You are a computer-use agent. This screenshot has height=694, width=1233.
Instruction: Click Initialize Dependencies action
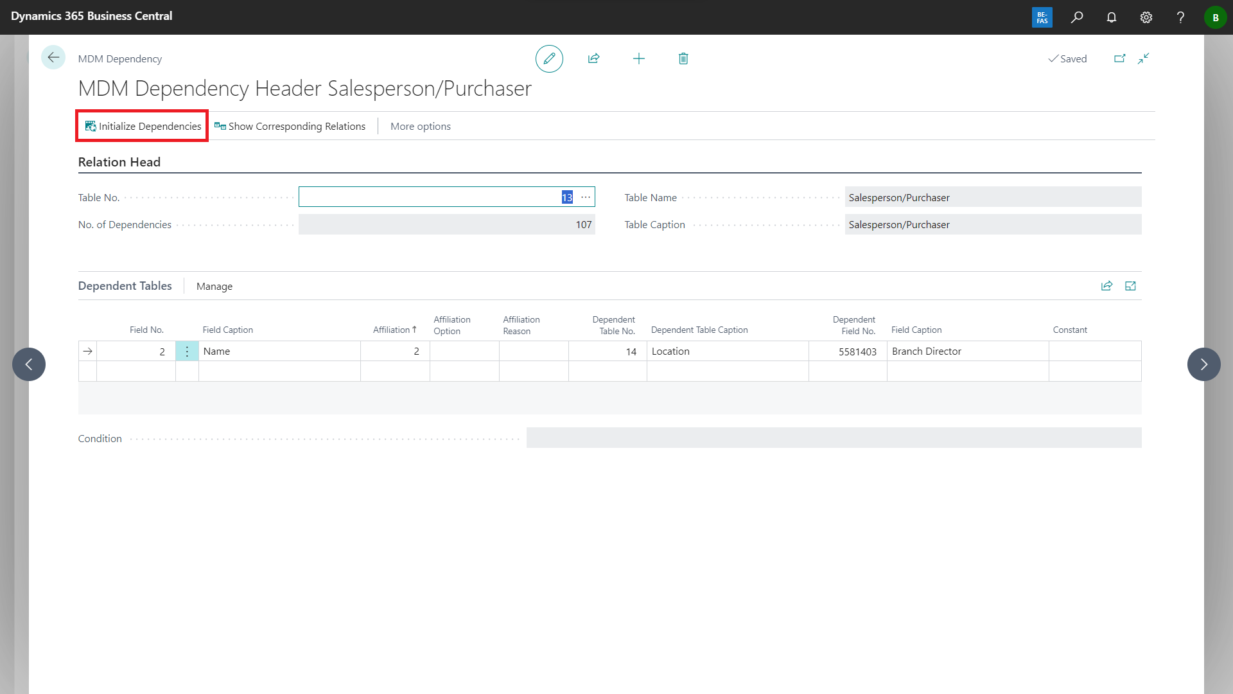tap(143, 126)
